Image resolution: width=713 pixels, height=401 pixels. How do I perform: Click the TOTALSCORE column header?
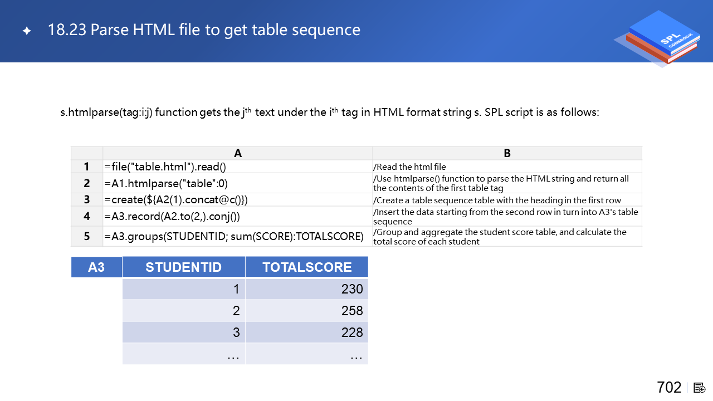click(x=307, y=267)
